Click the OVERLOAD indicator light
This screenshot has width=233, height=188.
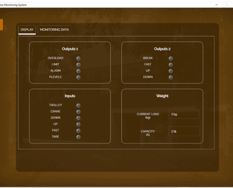tap(78, 58)
